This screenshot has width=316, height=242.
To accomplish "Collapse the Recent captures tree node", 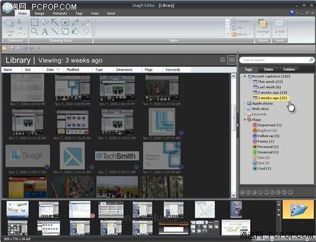I will coord(244,76).
